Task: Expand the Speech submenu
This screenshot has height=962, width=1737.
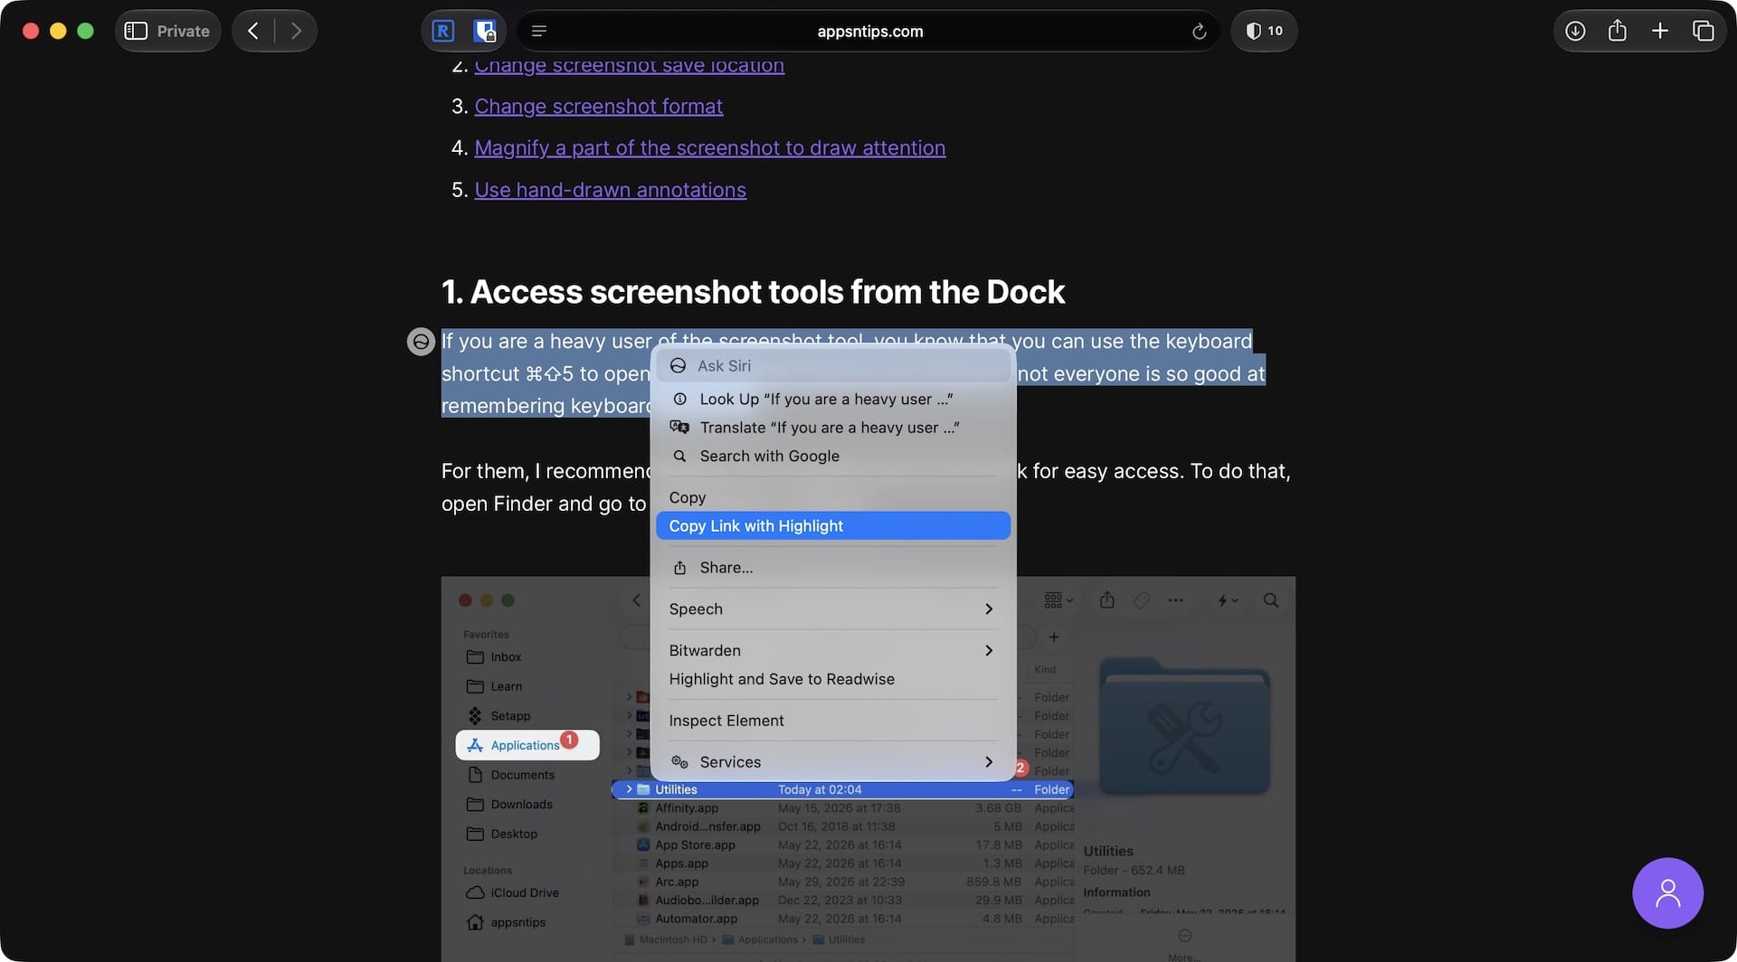Action: coord(832,609)
